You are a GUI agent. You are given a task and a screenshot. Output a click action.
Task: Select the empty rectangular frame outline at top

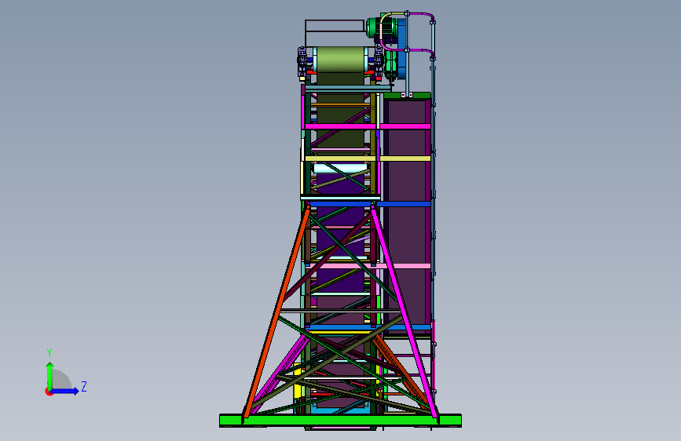point(335,26)
